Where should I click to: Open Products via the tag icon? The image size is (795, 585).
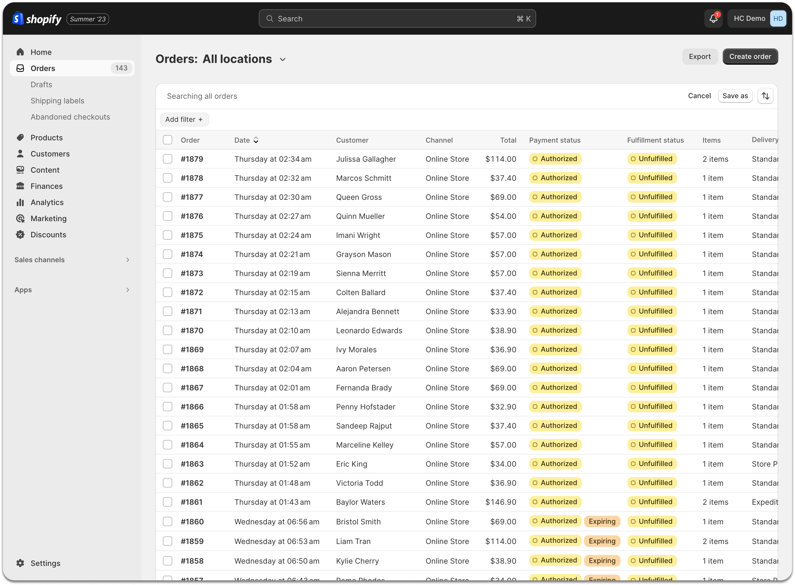(20, 137)
